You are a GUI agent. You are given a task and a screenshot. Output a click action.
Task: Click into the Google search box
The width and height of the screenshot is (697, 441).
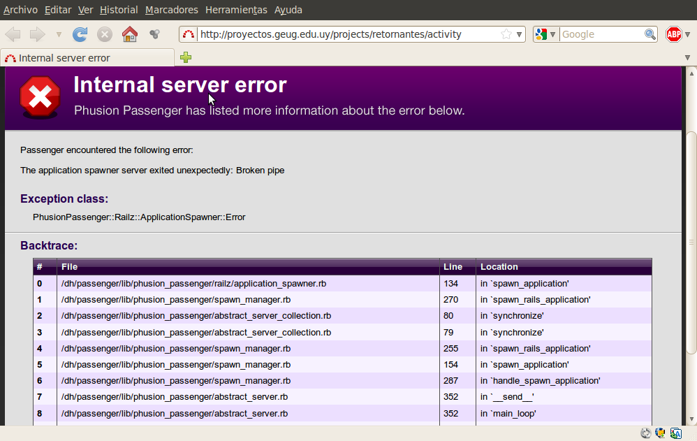tap(602, 34)
